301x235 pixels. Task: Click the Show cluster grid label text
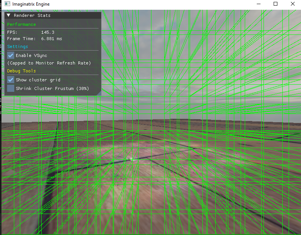(x=38, y=80)
